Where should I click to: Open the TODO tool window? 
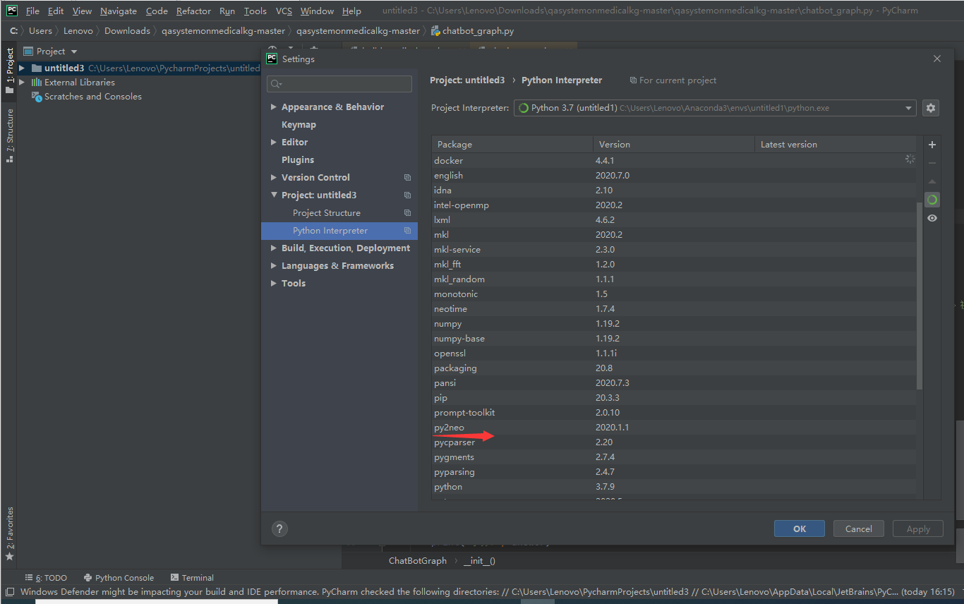46,578
